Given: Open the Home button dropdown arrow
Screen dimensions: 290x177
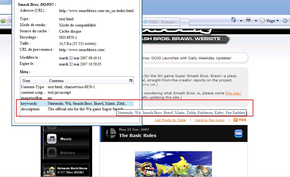Looking at the screenshot, I should pos(241,21).
